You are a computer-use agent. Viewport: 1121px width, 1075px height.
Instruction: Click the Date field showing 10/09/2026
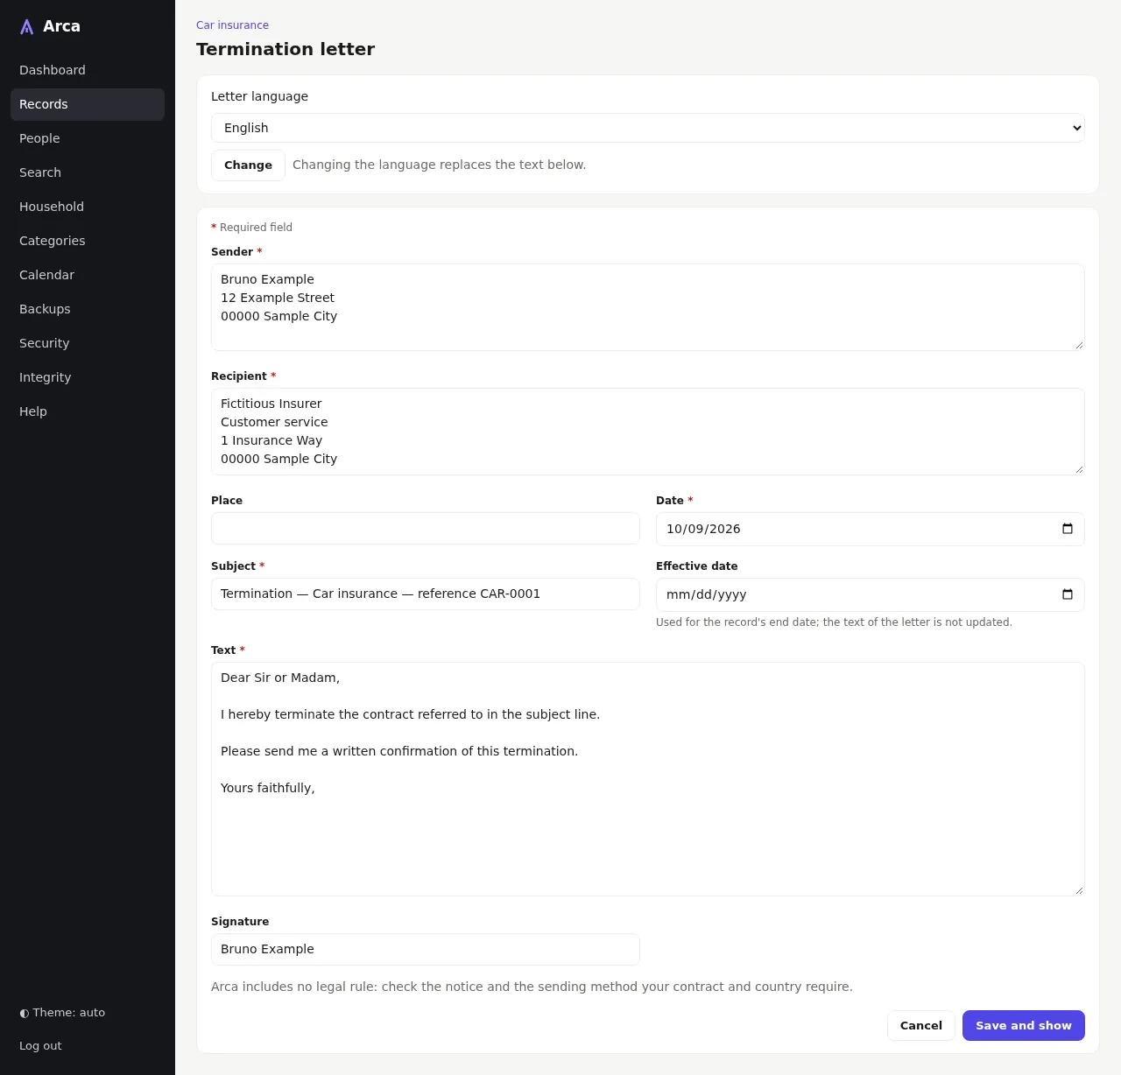click(871, 529)
